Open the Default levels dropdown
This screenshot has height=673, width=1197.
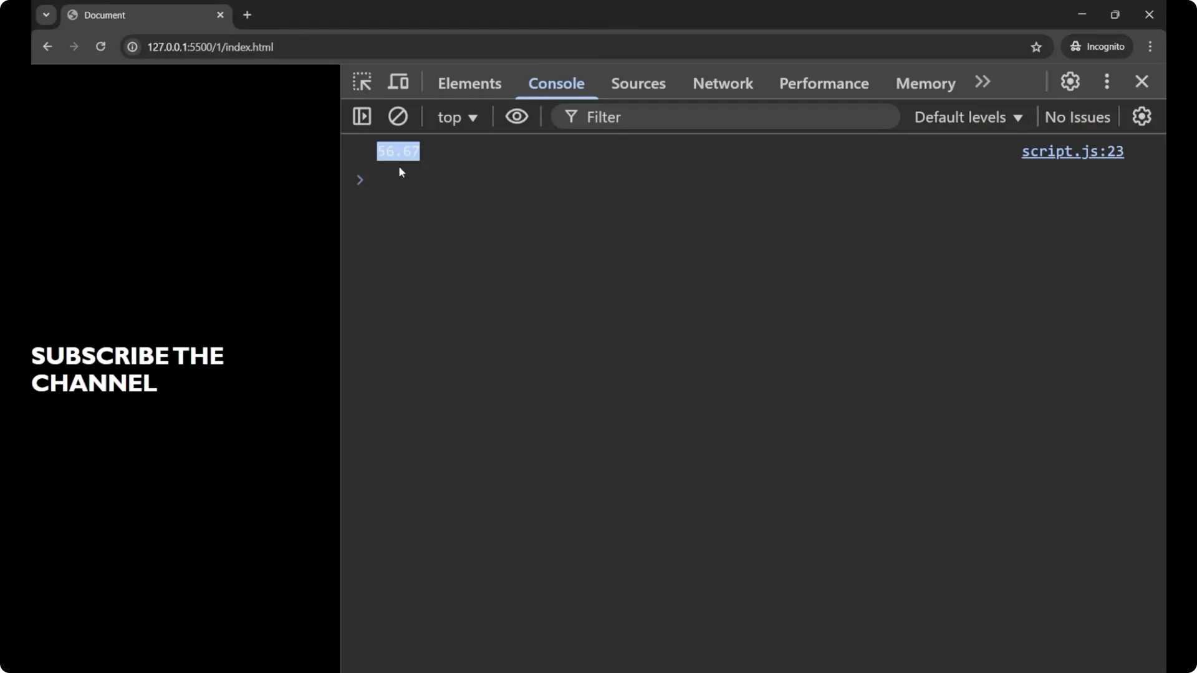pyautogui.click(x=967, y=117)
